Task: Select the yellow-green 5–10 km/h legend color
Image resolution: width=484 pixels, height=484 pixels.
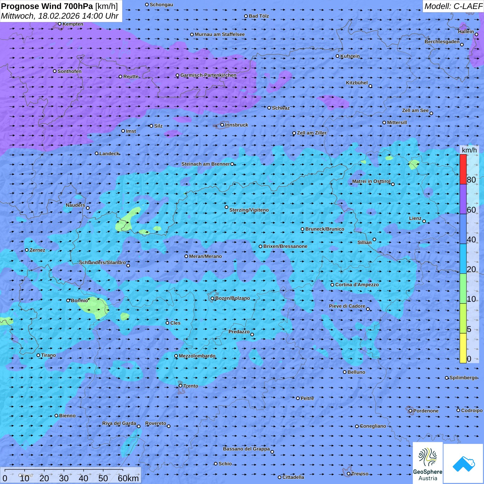Action: (x=463, y=318)
